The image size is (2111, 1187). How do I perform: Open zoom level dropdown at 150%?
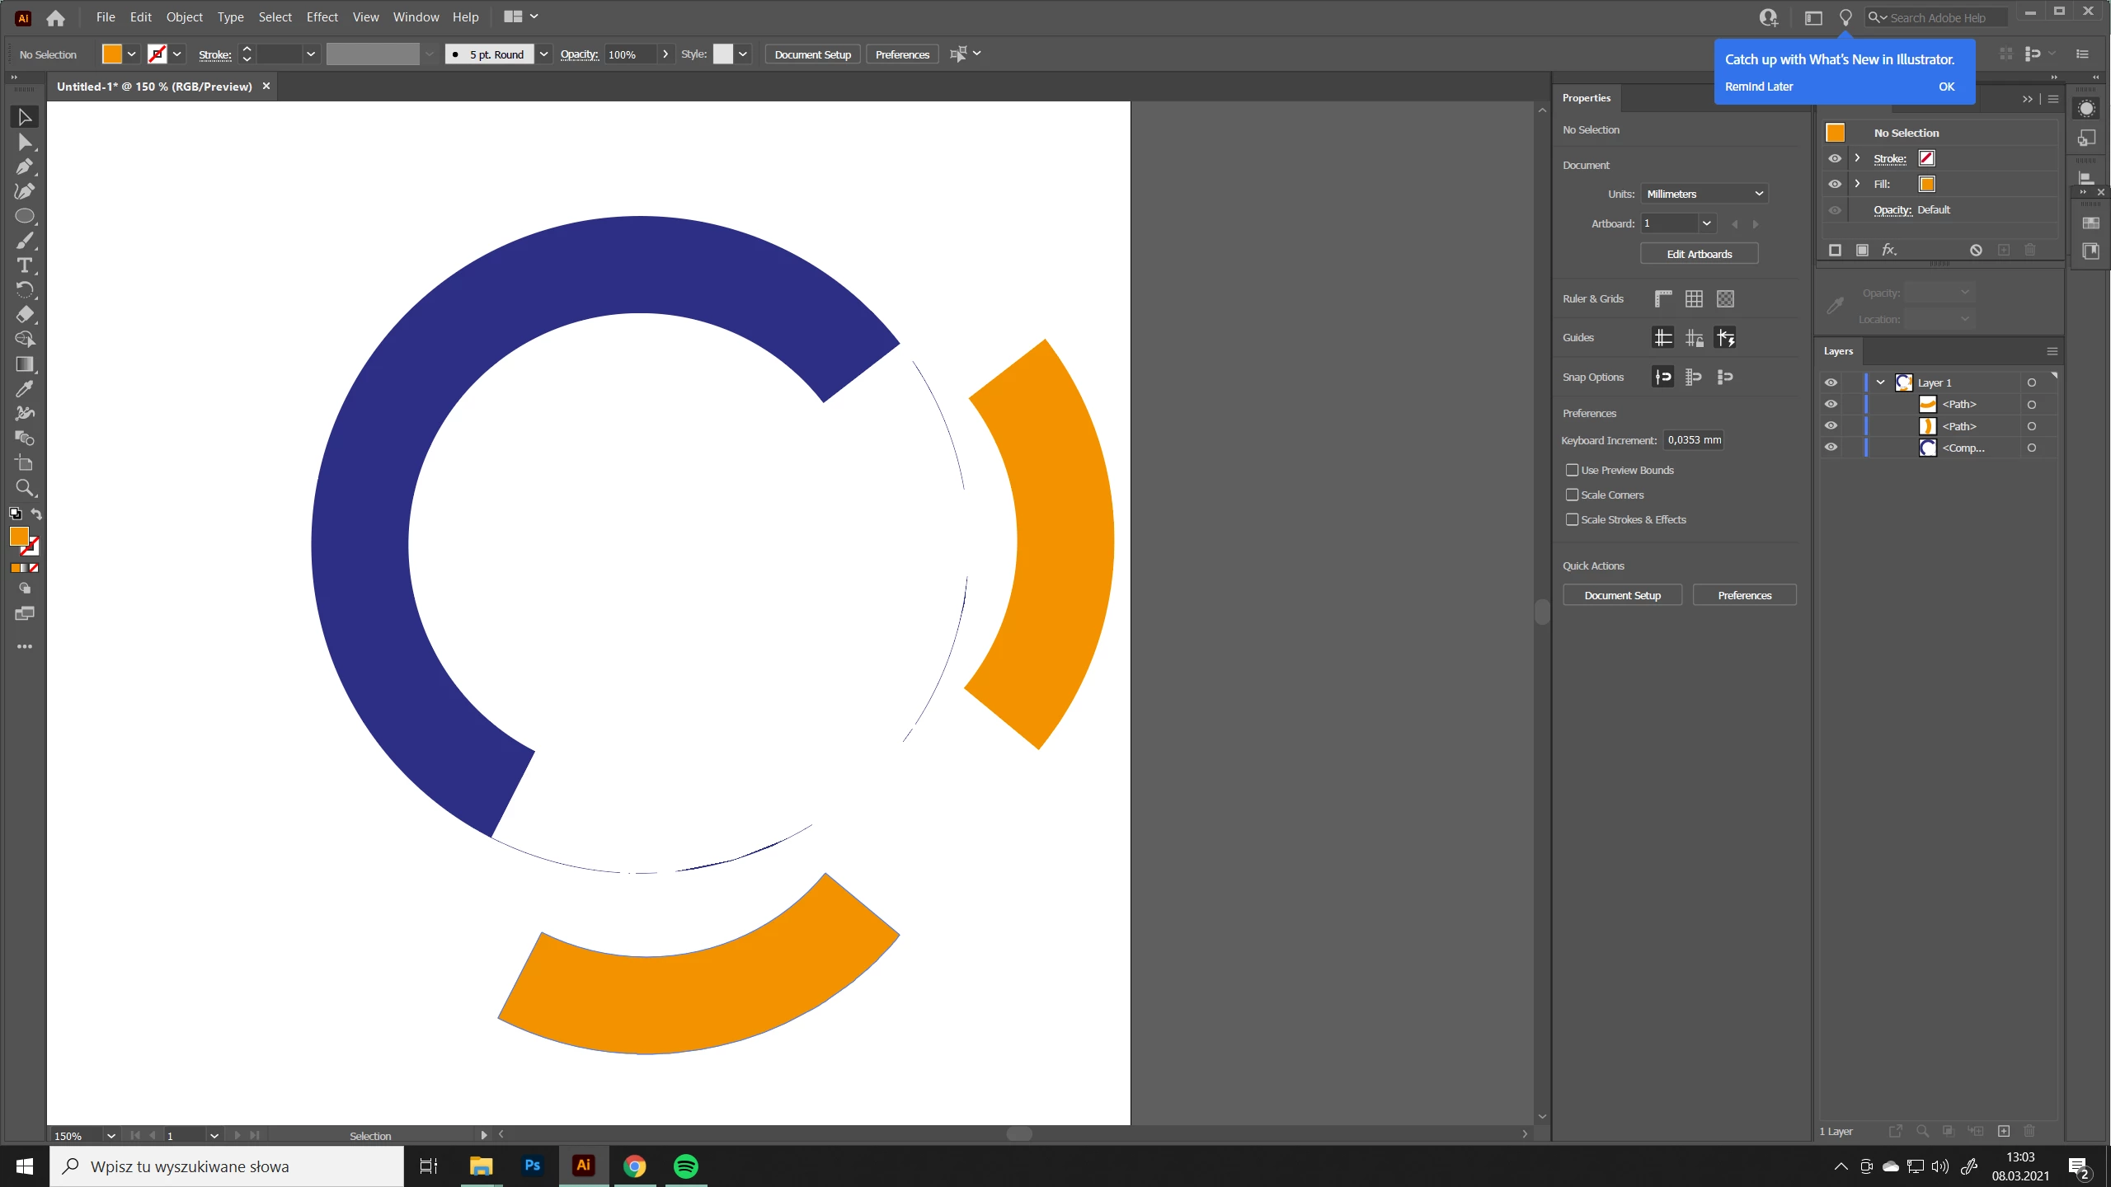pyautogui.click(x=111, y=1136)
